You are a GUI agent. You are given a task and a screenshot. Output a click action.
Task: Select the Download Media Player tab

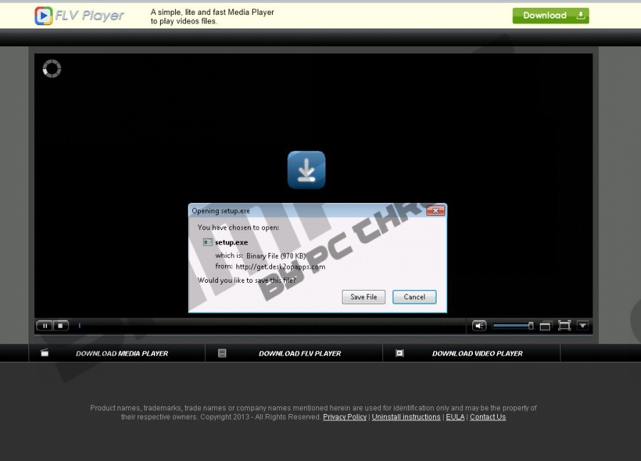(x=122, y=353)
